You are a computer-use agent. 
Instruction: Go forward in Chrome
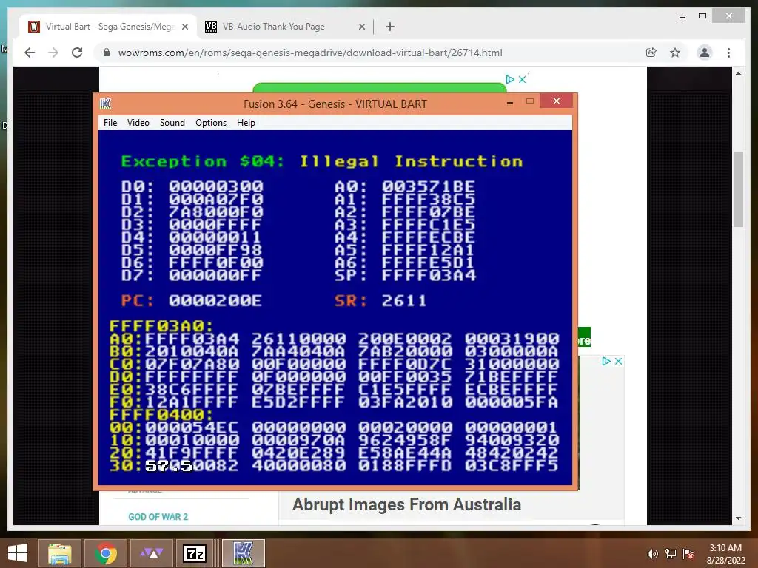pos(53,53)
